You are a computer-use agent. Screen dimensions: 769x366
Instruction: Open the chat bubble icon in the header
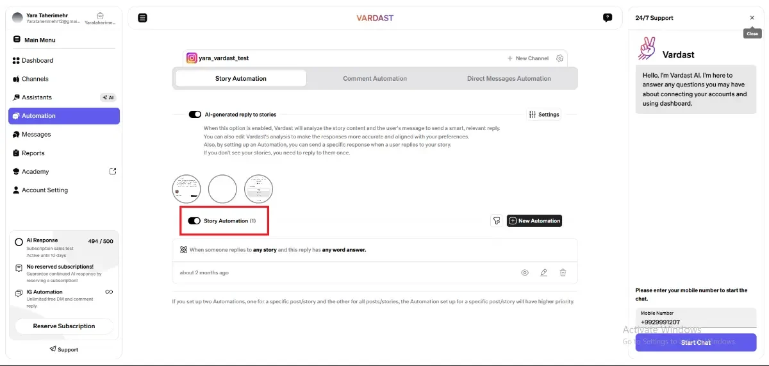608,18
